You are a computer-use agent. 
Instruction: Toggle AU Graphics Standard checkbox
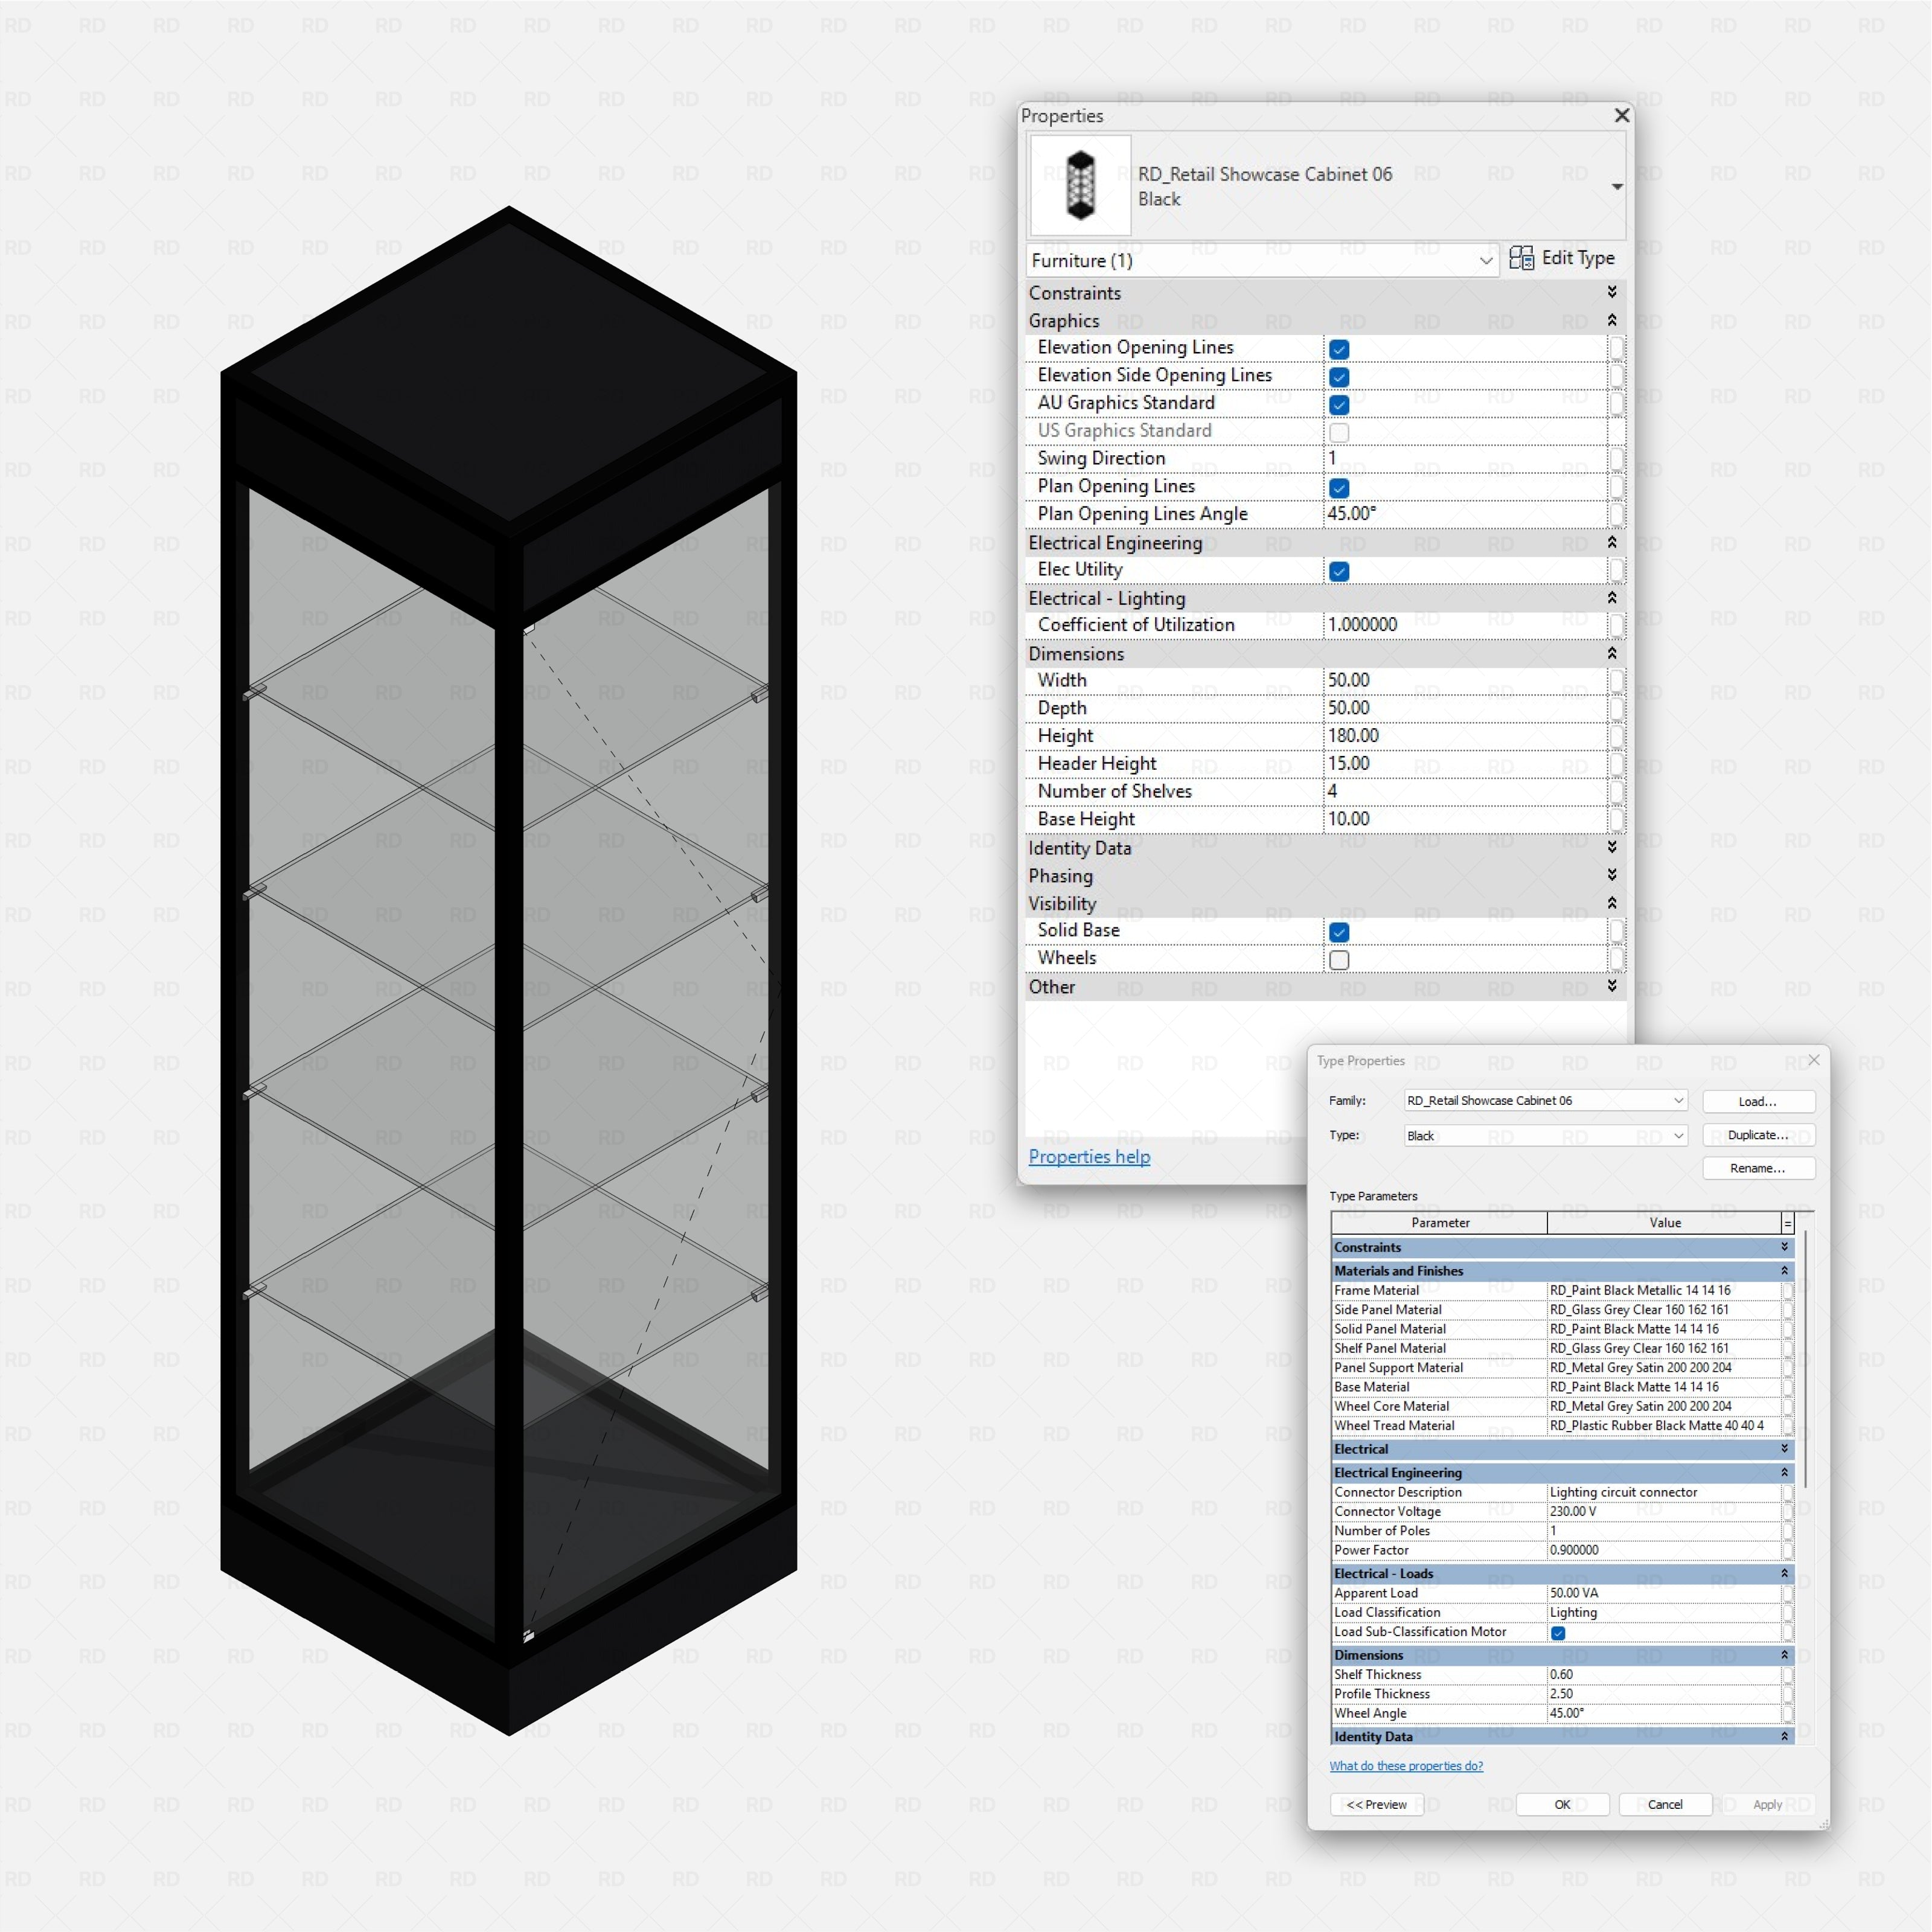coord(1339,405)
